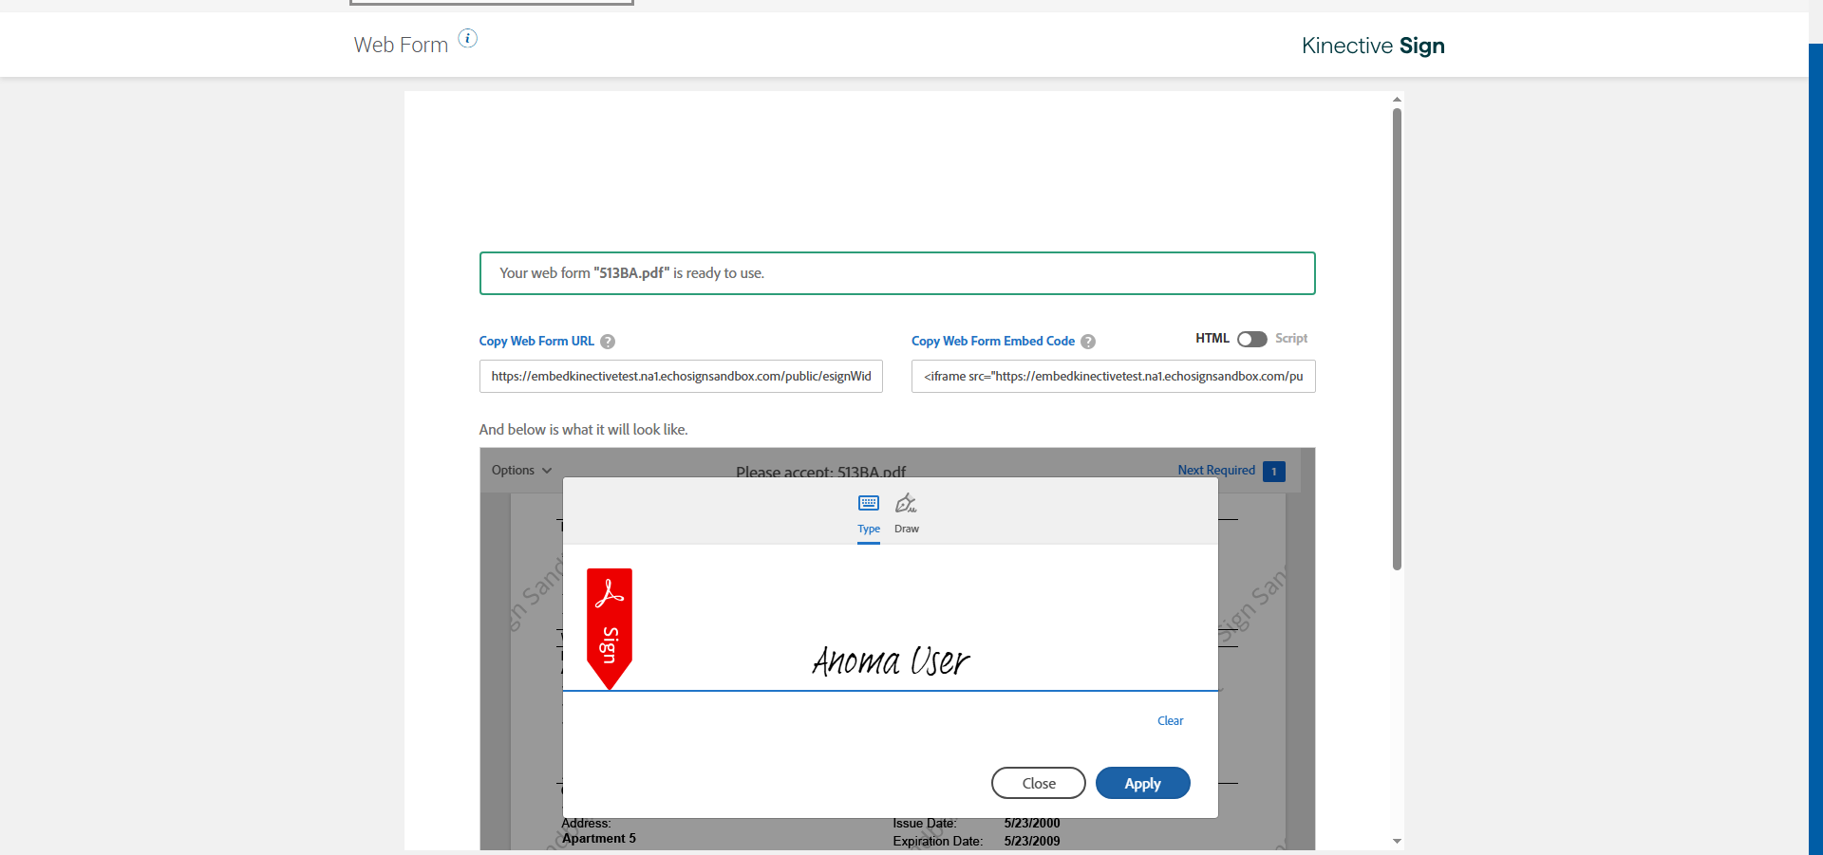Expand the Options dropdown
Screen dimensions: 1823x855
[521, 471]
